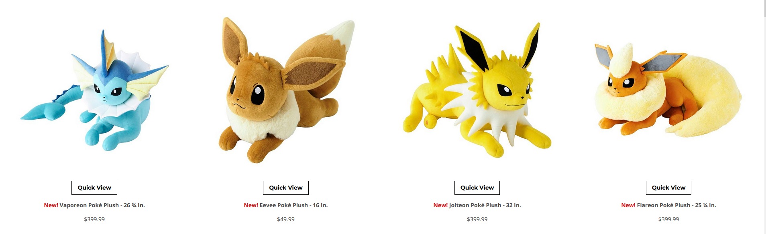The width and height of the screenshot is (766, 234).
Task: Click Quick View under the Vaporeon plush
Action: coord(94,188)
